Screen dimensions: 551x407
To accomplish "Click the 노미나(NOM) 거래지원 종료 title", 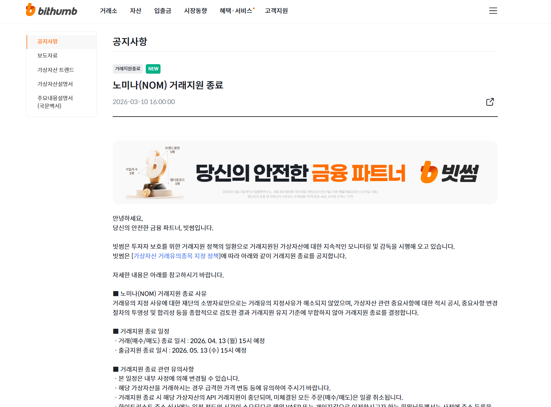I will click(x=168, y=85).
